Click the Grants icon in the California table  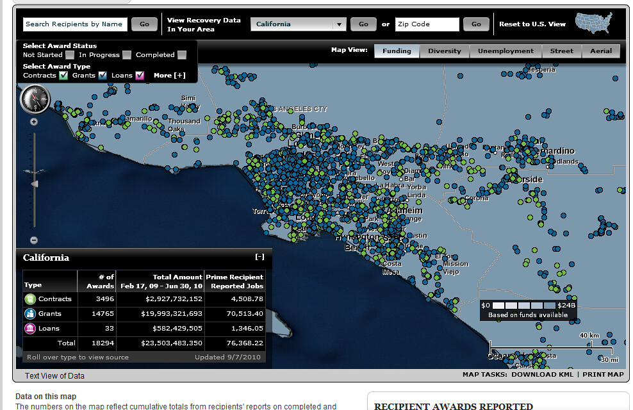[31, 314]
